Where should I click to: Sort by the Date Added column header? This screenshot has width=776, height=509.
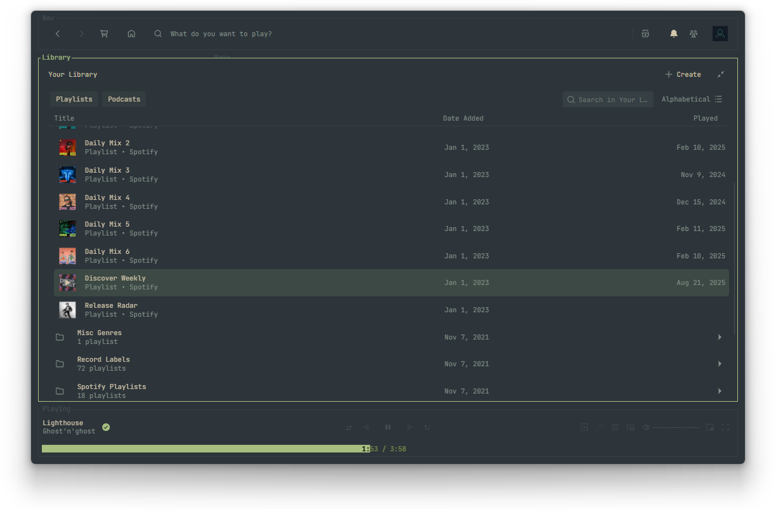point(463,118)
